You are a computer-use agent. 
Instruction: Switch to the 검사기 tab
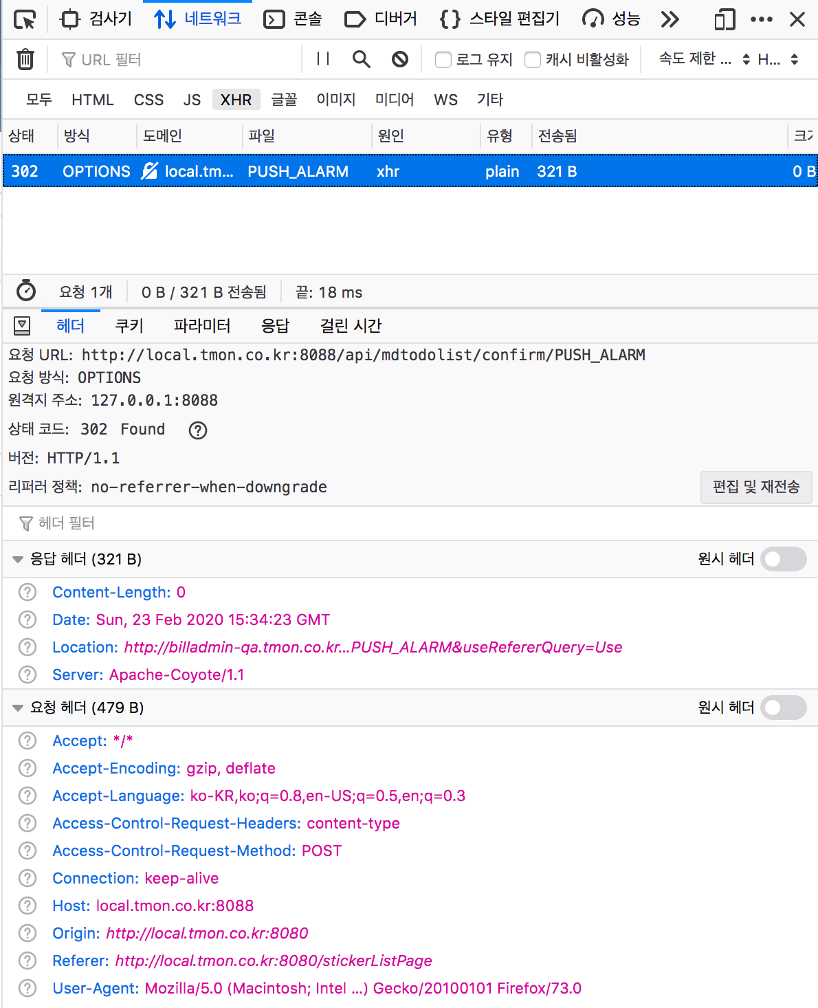tap(96, 19)
